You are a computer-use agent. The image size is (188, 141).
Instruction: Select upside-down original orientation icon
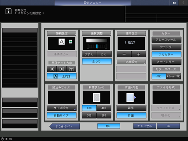[x=71, y=69]
